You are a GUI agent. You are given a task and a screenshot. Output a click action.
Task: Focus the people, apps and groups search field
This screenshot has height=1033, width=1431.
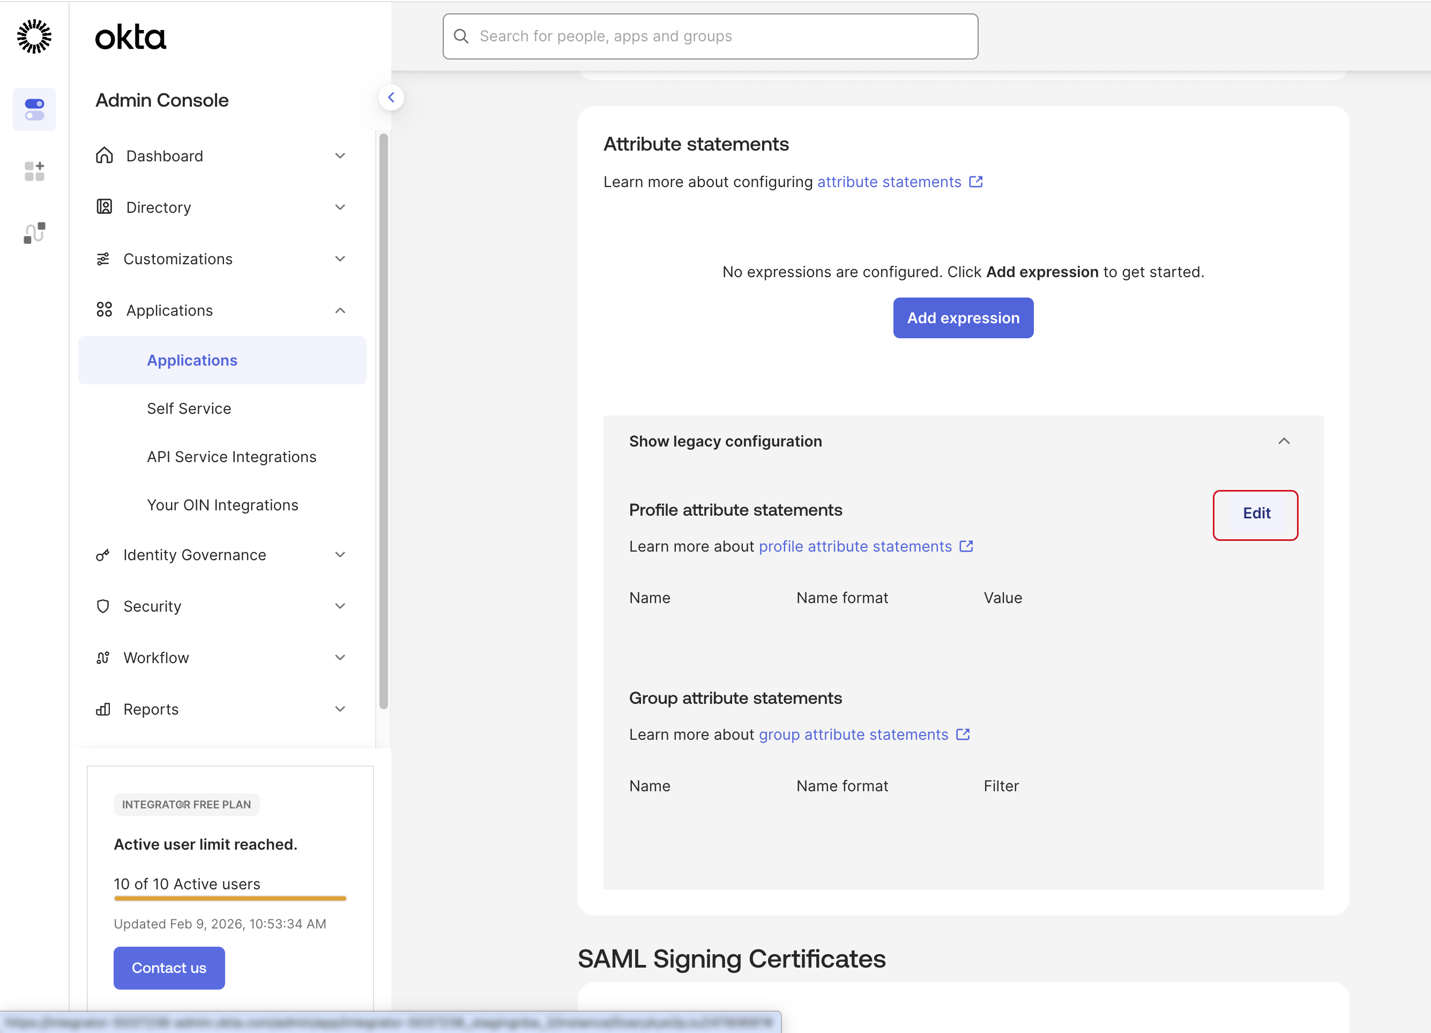click(711, 36)
